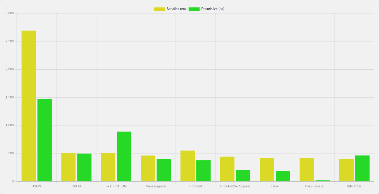The image size is (379, 194).
Task: Click the yellow BINCODE serialize bar
Action: tap(346, 170)
